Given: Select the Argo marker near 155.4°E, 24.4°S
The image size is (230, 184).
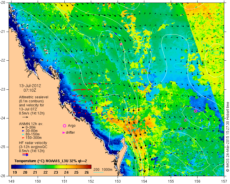Looking at the screenshot, I should pos(181,129).
